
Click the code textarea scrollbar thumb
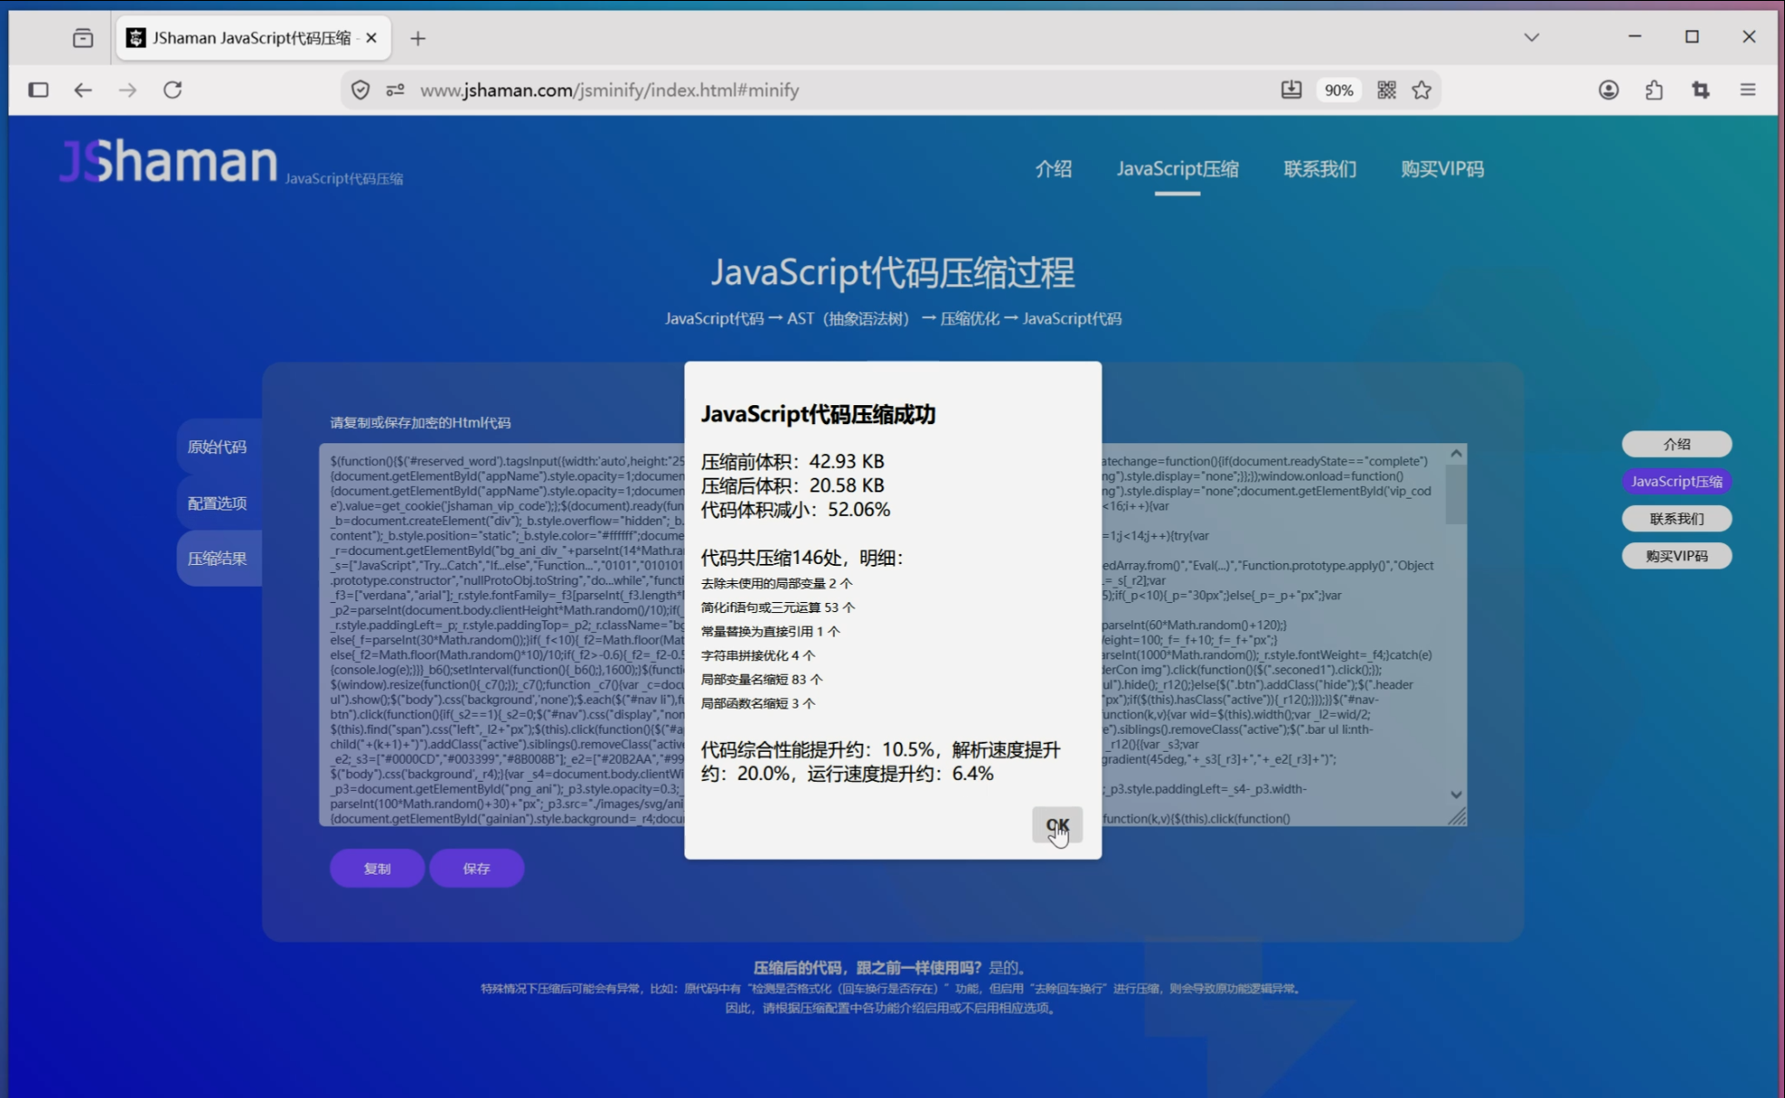1456,493
